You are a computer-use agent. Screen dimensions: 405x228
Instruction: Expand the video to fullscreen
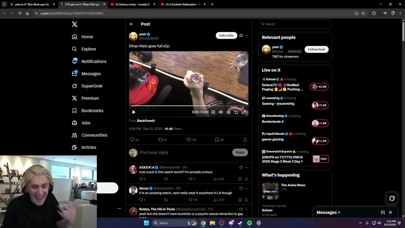[x=244, y=112]
